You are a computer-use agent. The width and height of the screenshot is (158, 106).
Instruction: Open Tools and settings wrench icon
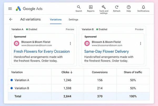[x=104, y=7]
